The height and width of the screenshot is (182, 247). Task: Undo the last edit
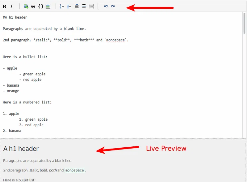[106, 6]
